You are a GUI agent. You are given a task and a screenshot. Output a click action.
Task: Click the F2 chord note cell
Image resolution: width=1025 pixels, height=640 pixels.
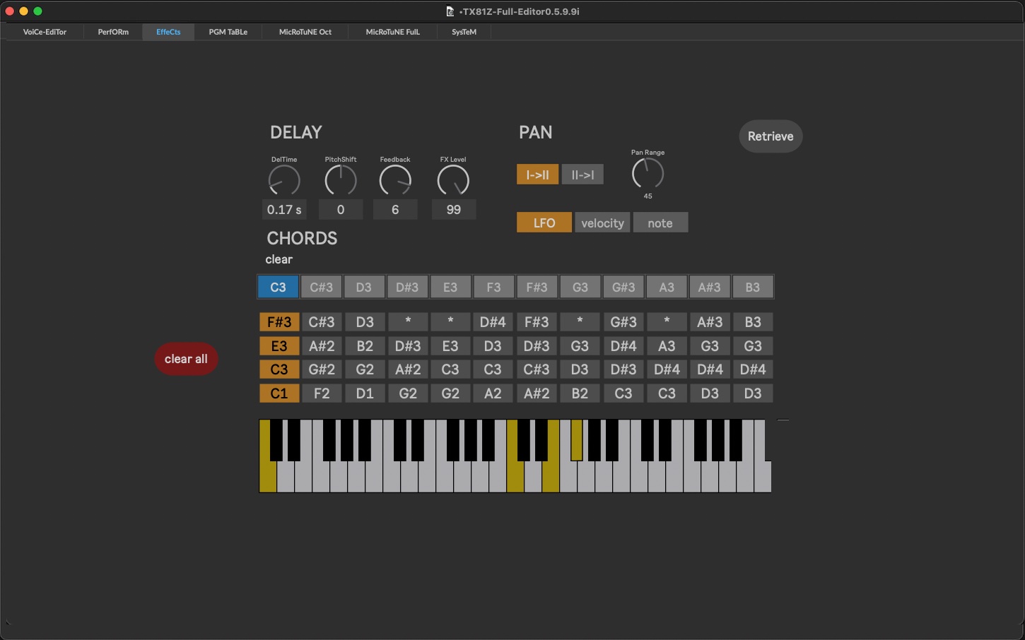pyautogui.click(x=322, y=393)
